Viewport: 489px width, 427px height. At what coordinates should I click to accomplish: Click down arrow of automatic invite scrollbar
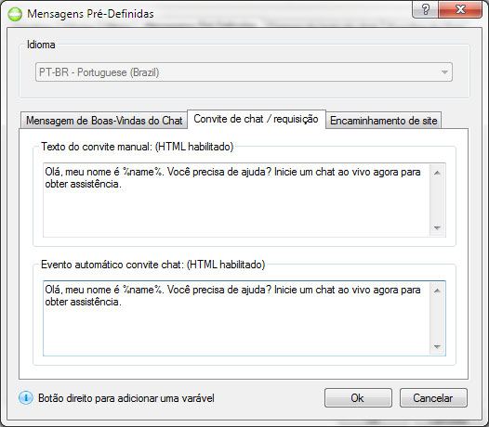[437, 346]
